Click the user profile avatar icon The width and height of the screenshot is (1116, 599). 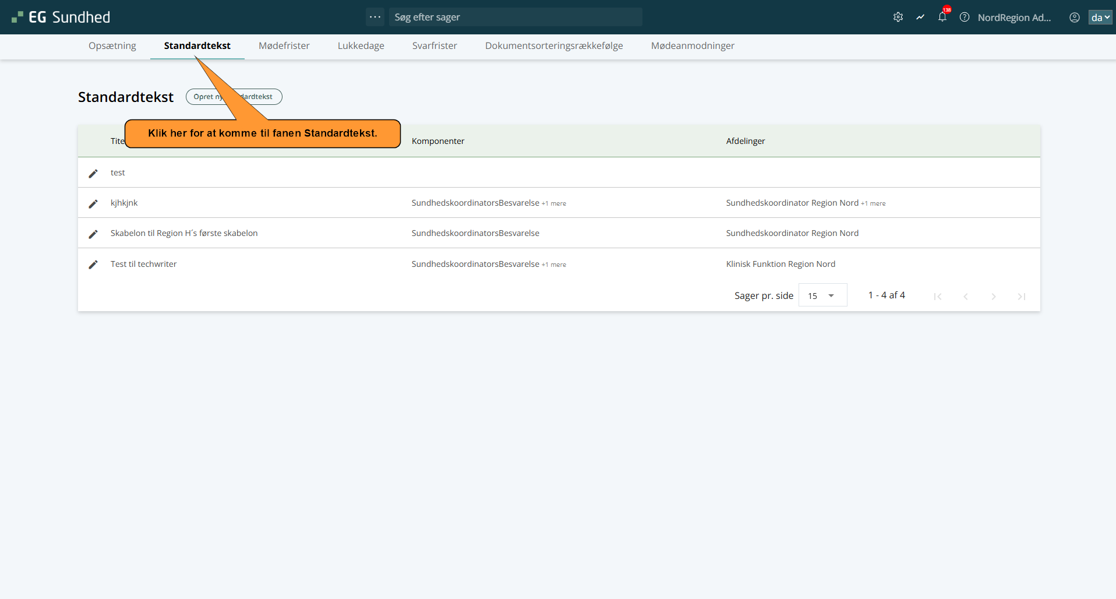1074,17
